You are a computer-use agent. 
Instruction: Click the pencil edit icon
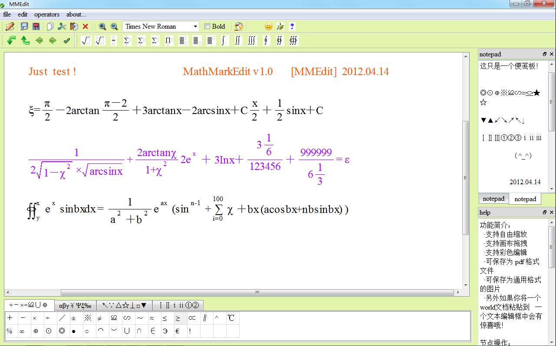[x=10, y=26]
